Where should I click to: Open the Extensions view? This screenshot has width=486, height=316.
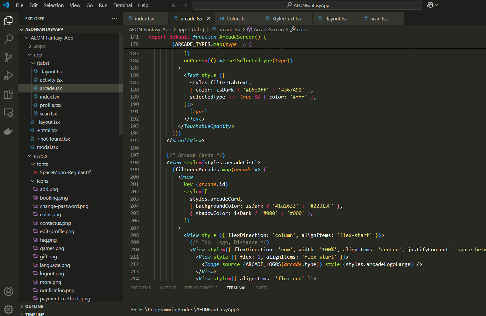coord(9,94)
